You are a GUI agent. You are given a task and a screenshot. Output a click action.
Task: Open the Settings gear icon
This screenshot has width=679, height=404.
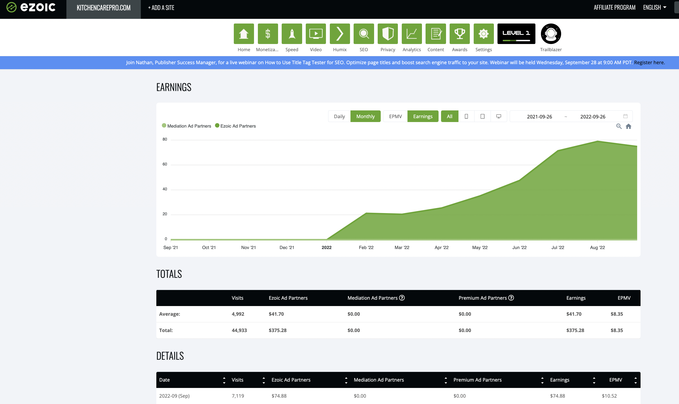(x=484, y=34)
